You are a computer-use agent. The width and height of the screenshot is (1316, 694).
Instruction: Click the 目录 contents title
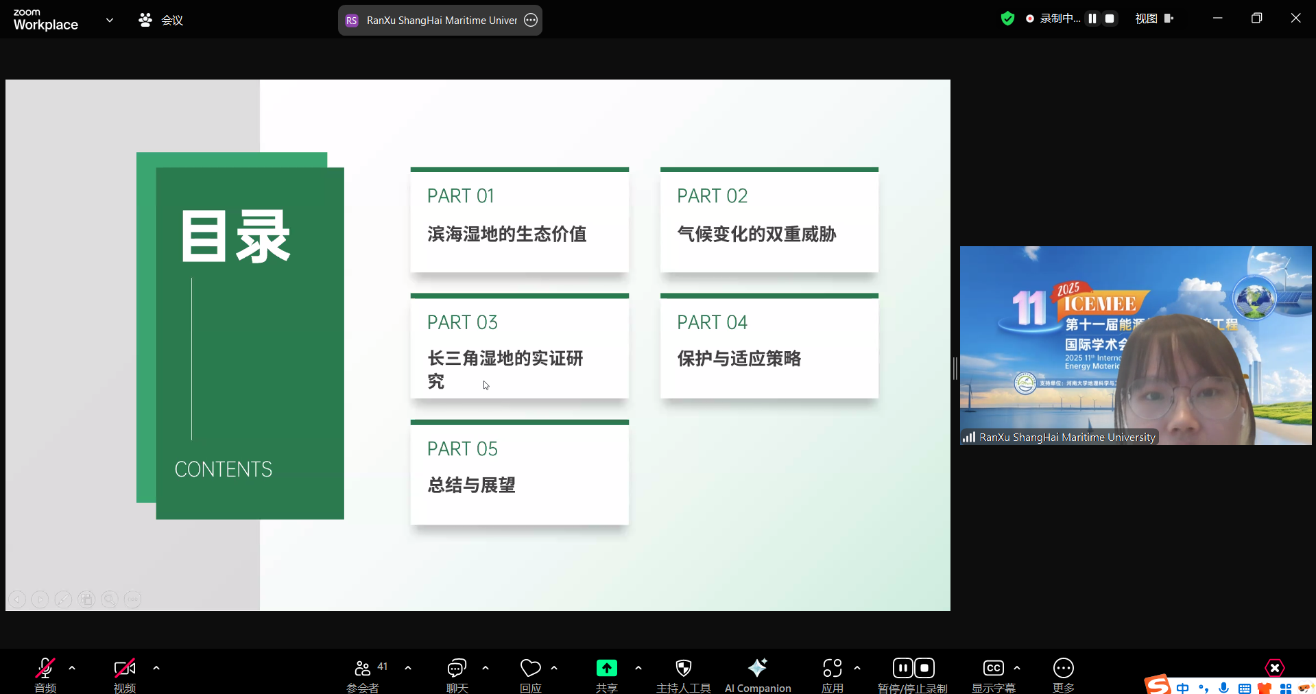click(236, 237)
